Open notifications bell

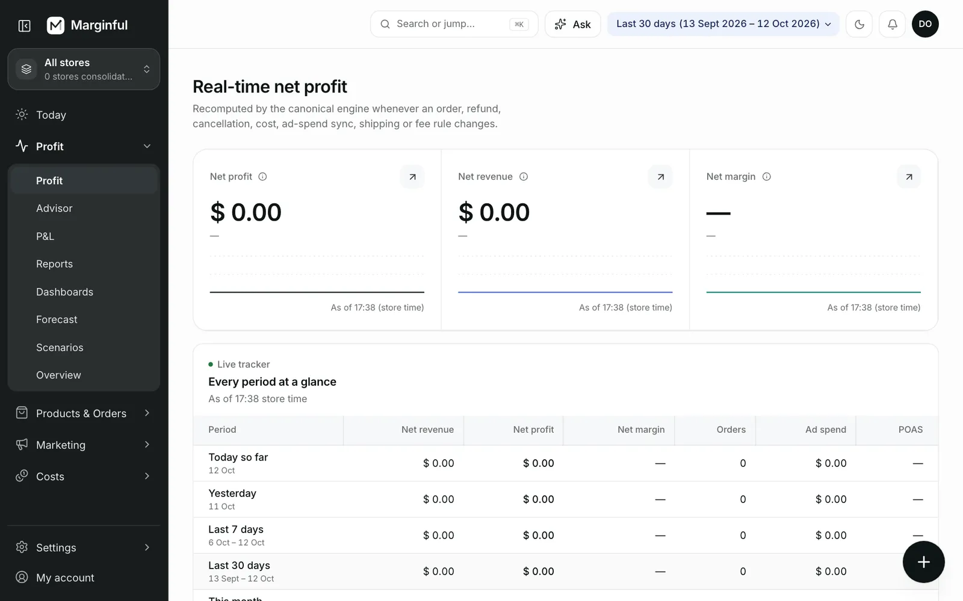pos(892,24)
